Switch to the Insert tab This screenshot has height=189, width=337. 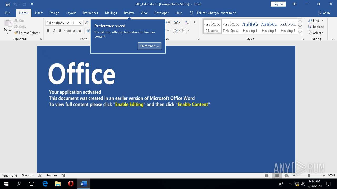coord(39,13)
